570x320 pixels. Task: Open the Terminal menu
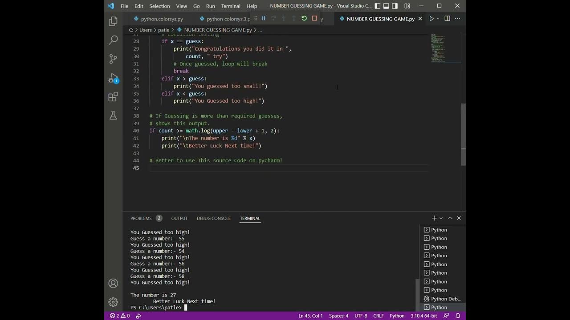pyautogui.click(x=231, y=6)
